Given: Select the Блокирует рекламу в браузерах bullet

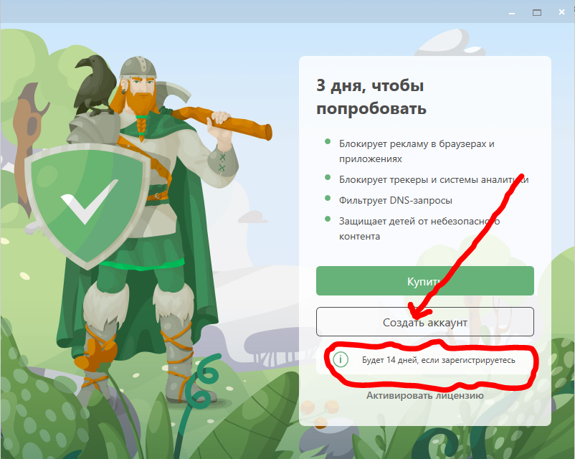Looking at the screenshot, I should click(417, 151).
